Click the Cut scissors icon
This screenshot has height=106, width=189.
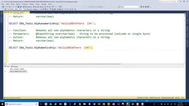45,7
